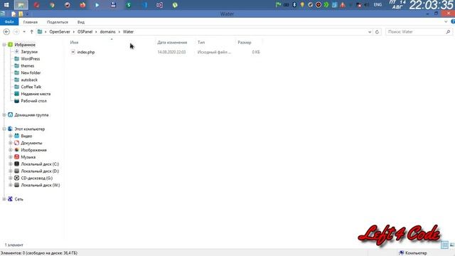Select Локальный диск (D:) drive
455x256 pixels.
[40, 171]
